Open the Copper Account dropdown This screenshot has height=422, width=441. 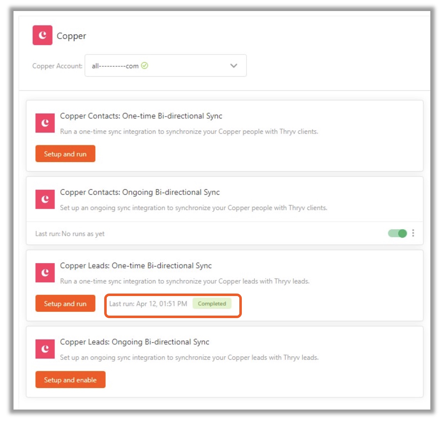(166, 65)
